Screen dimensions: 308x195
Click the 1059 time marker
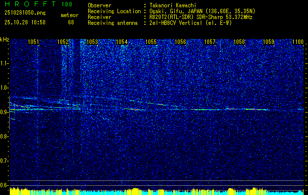coord(268,41)
